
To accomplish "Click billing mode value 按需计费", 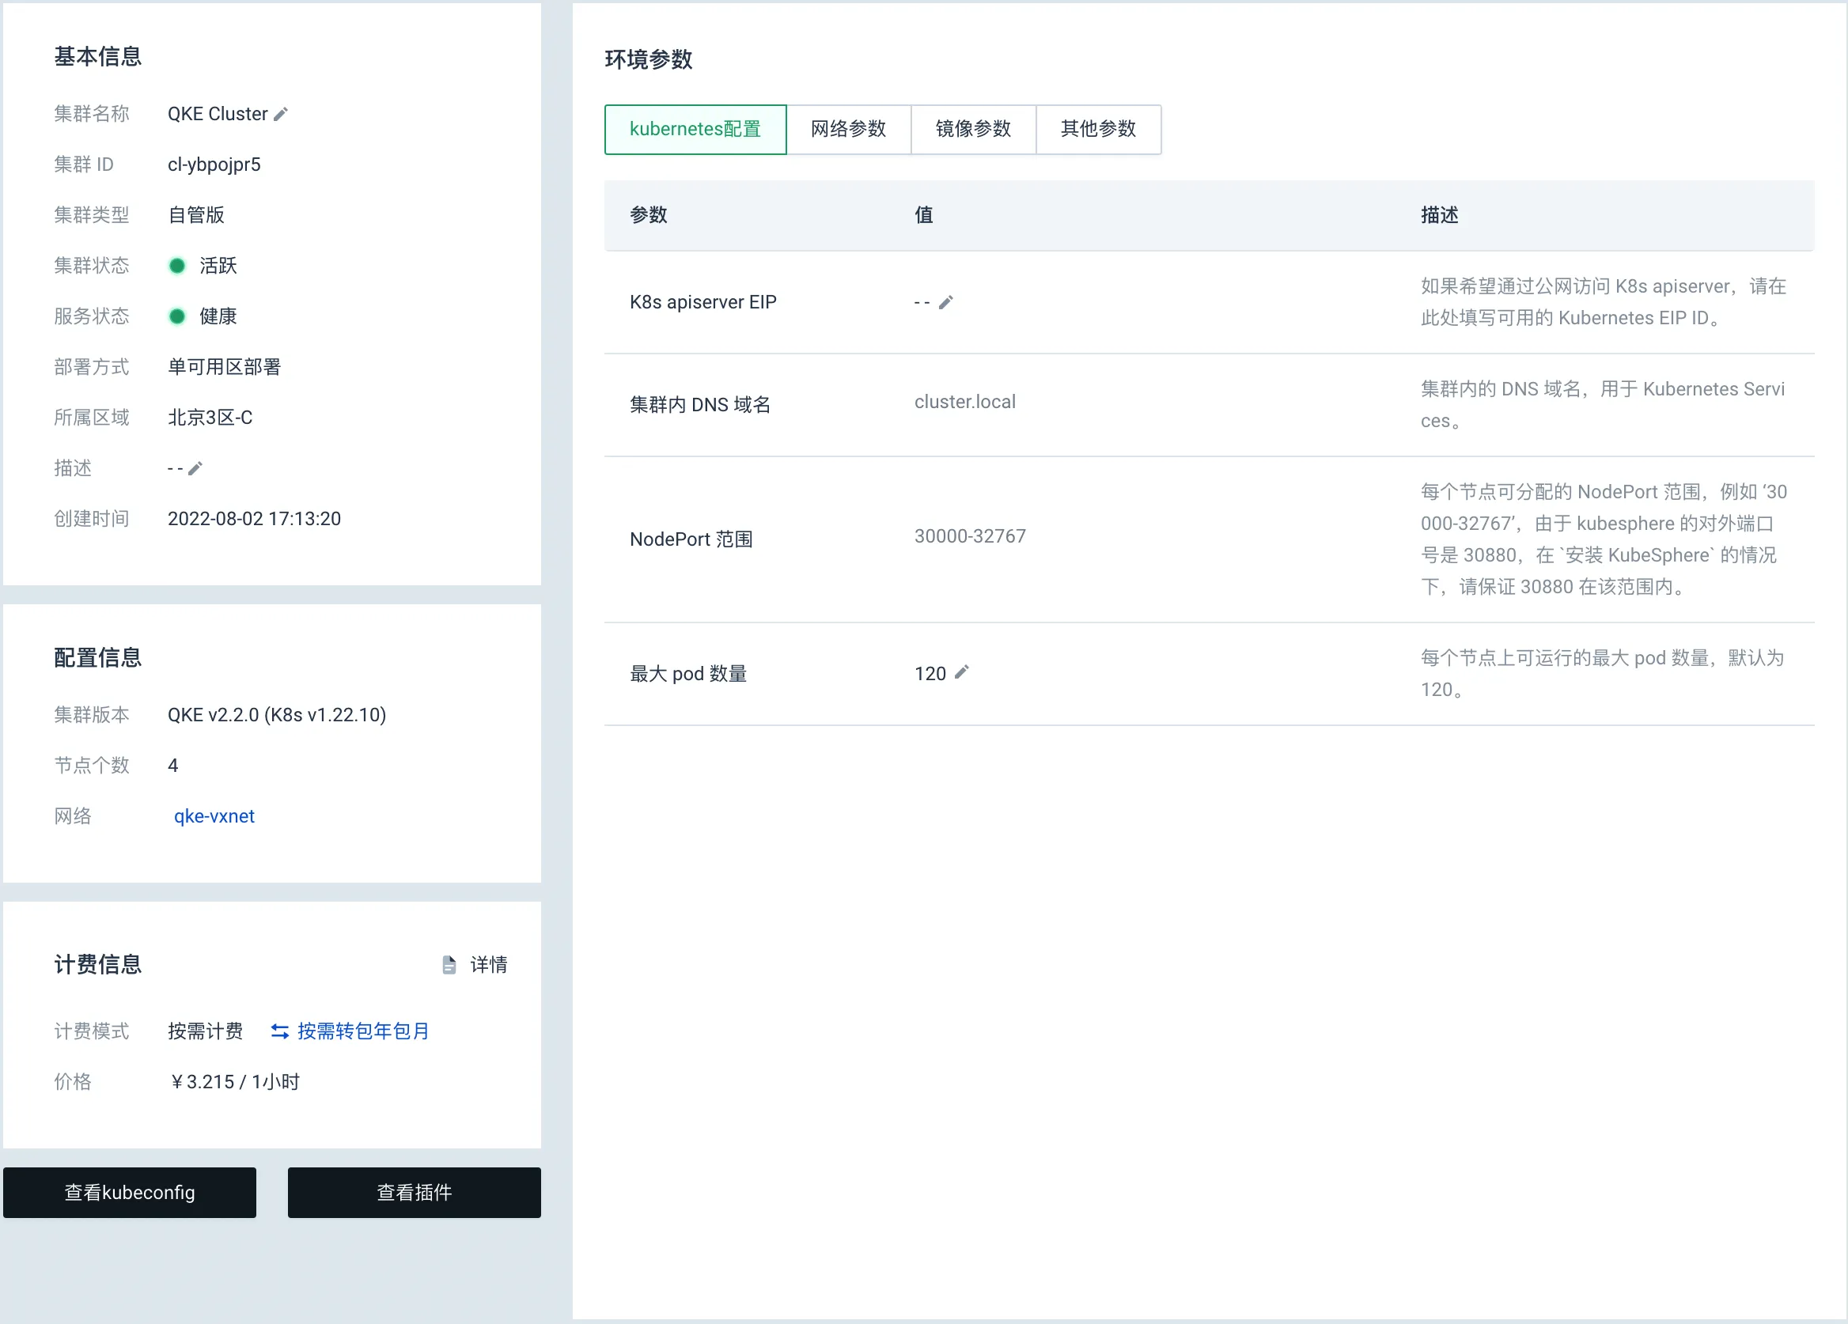I will 206,1031.
